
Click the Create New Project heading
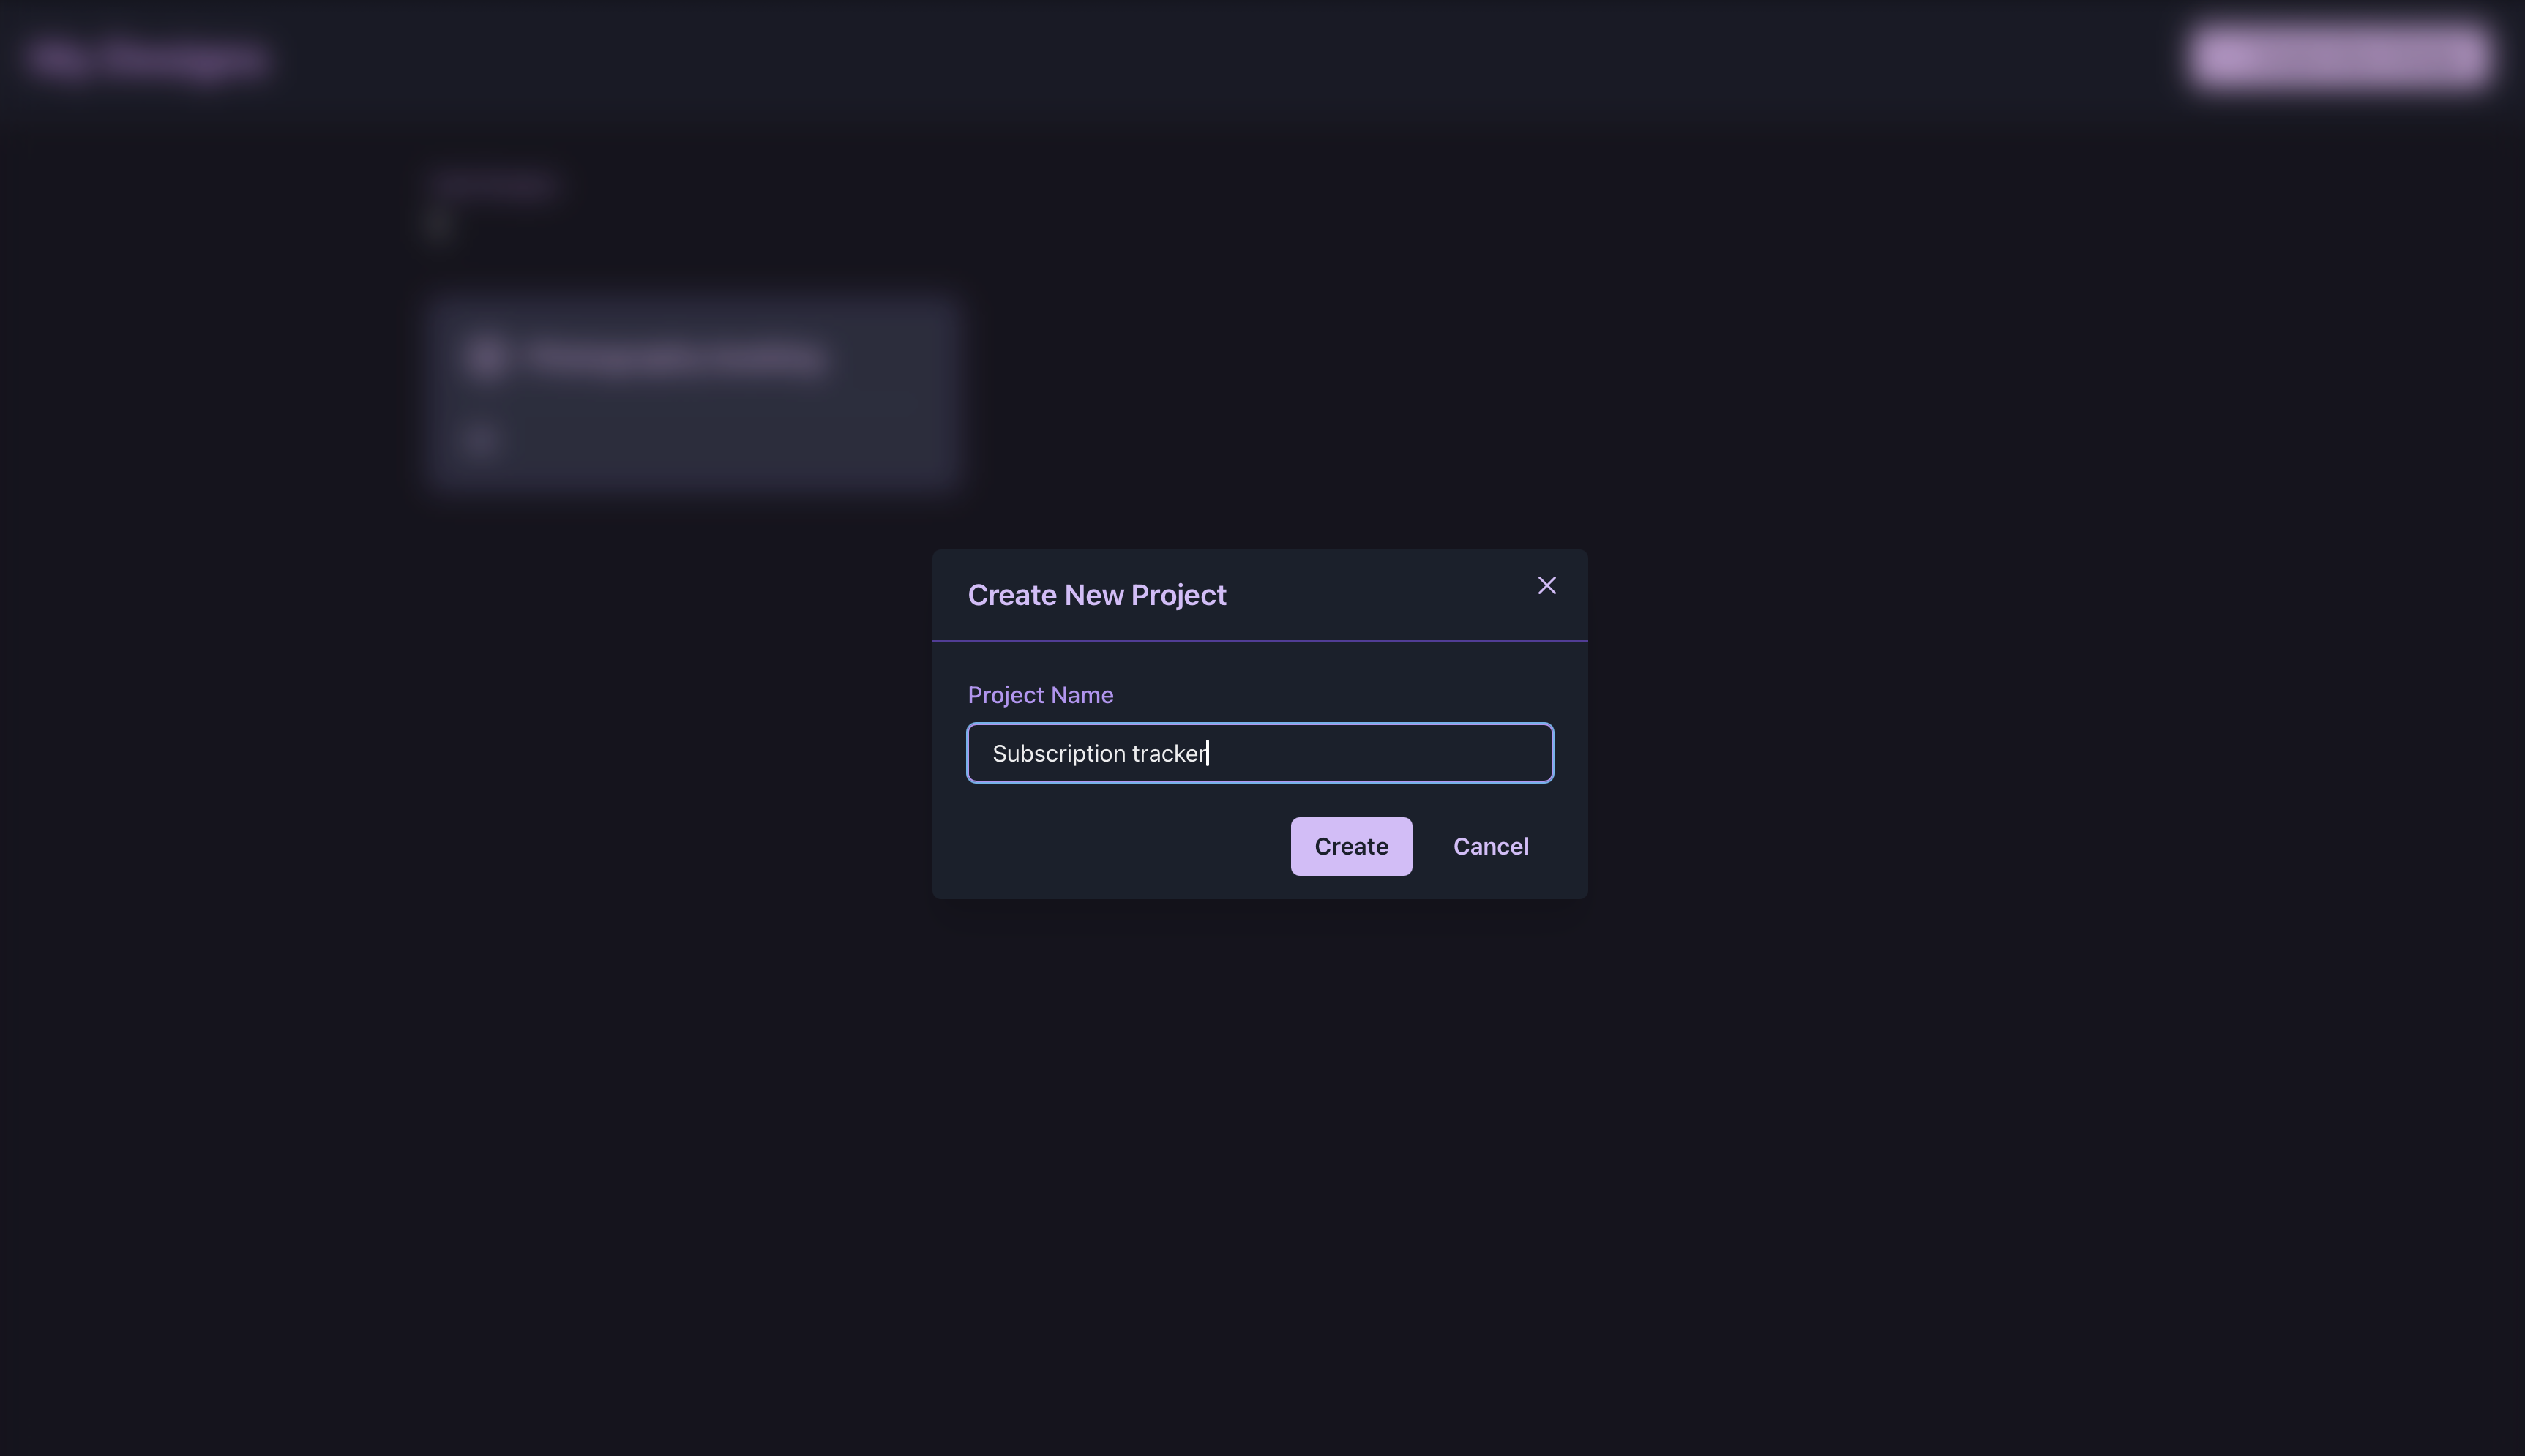(x=1096, y=595)
